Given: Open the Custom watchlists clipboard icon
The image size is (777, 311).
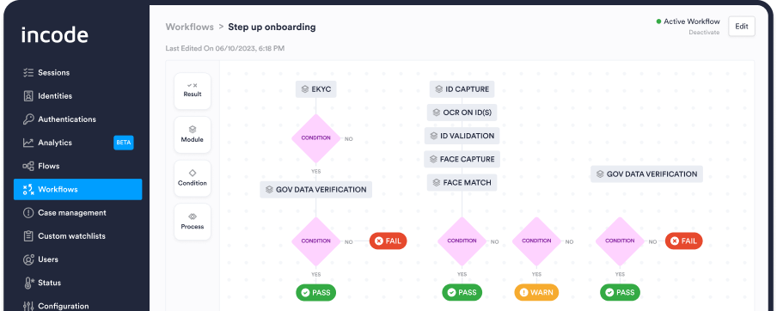Looking at the screenshot, I should (x=28, y=236).
